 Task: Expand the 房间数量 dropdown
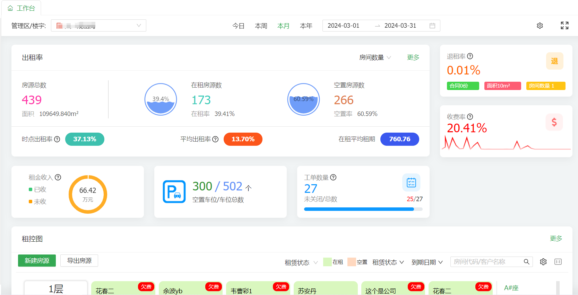point(375,57)
